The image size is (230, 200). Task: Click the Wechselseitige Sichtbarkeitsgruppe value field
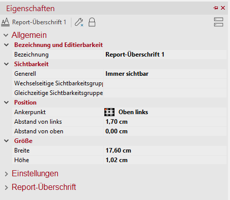coord(165,83)
